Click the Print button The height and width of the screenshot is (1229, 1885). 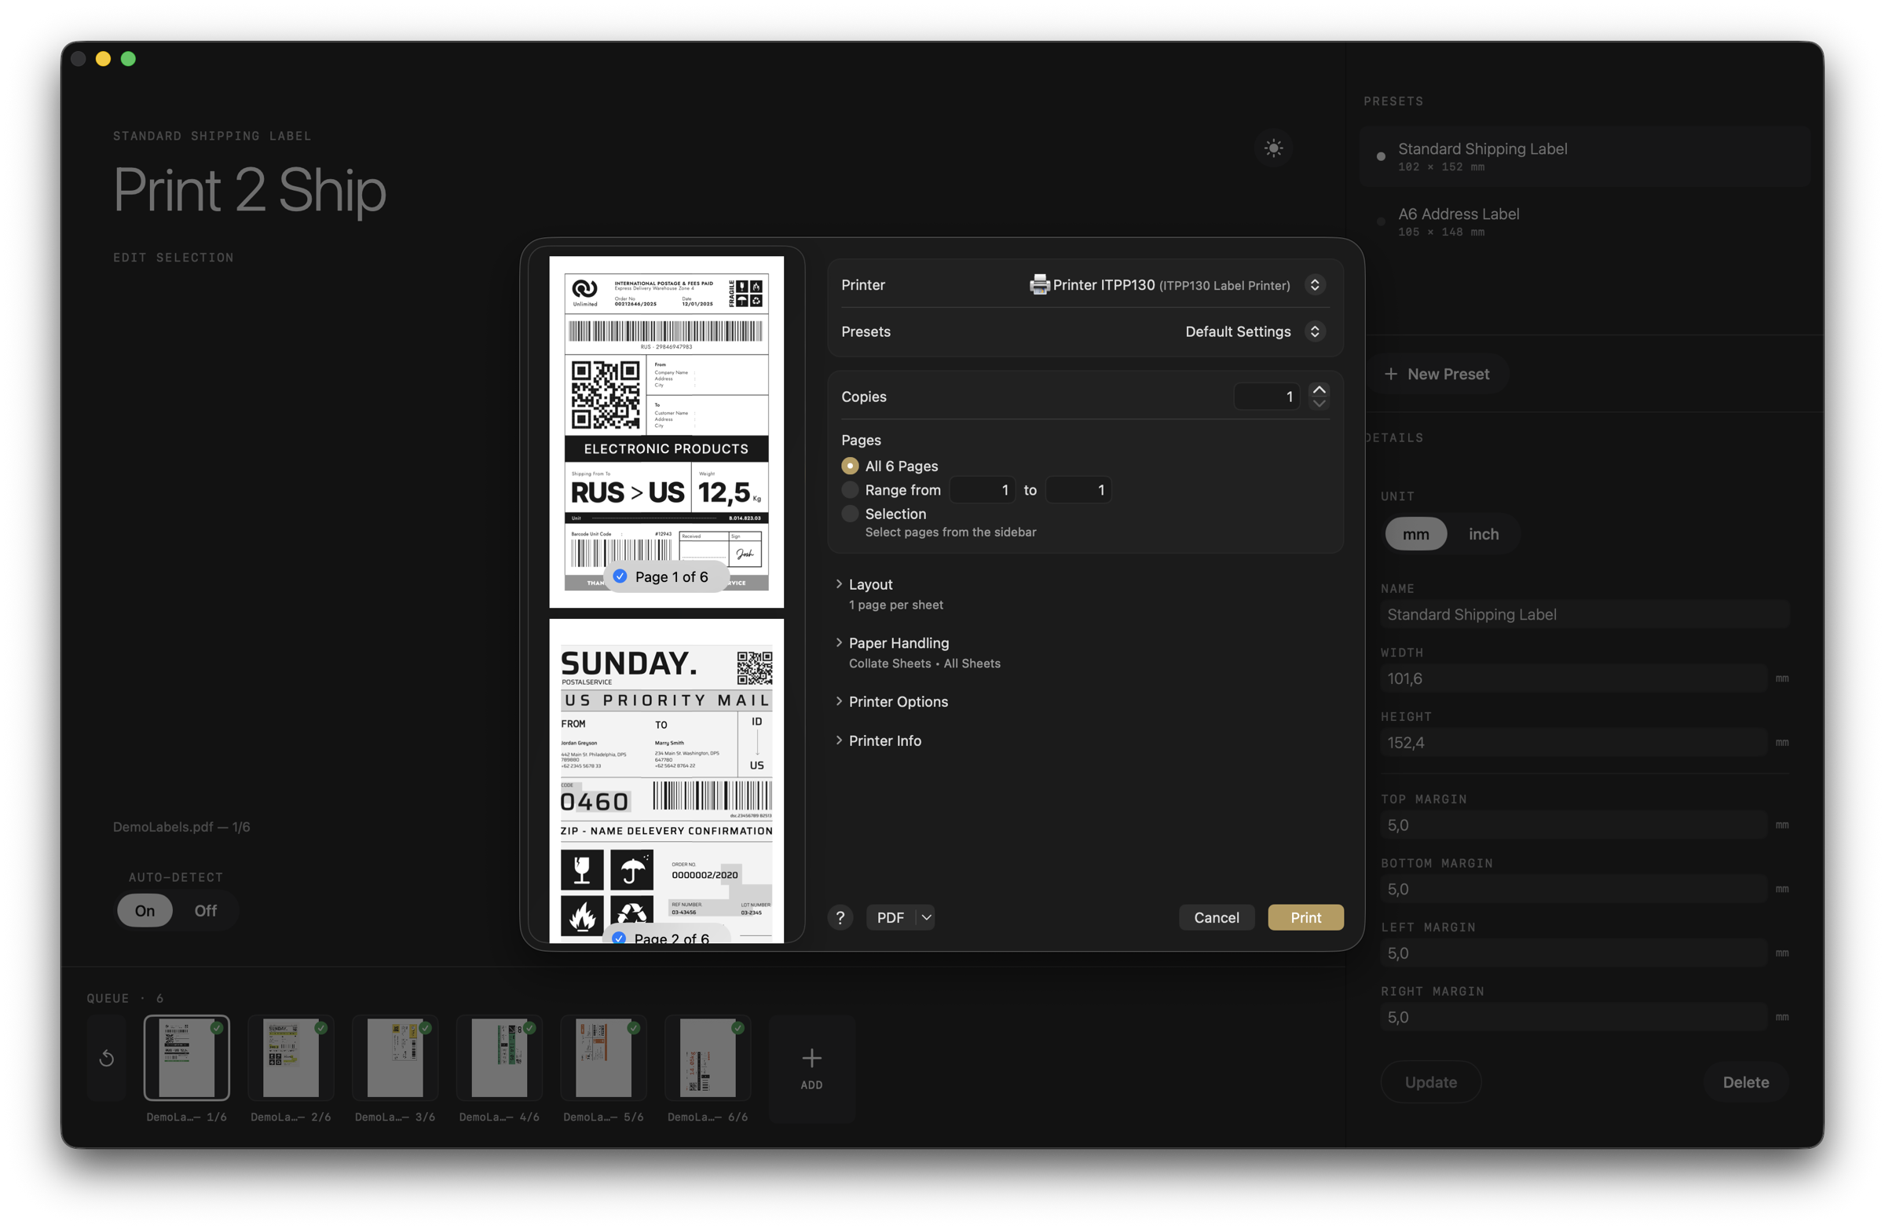(1305, 917)
